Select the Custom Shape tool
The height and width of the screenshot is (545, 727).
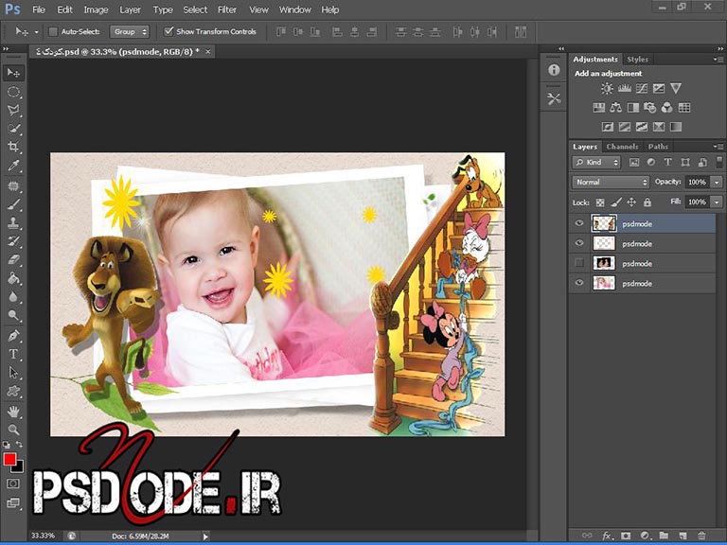[x=13, y=391]
